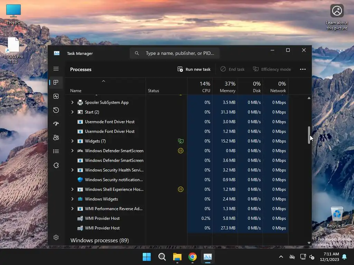Open the App history page in sidebar

[x=56, y=110]
